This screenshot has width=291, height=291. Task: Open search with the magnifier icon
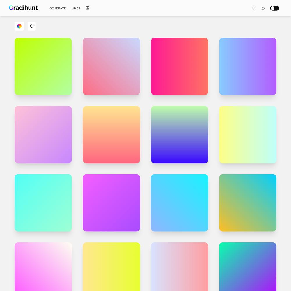click(254, 8)
